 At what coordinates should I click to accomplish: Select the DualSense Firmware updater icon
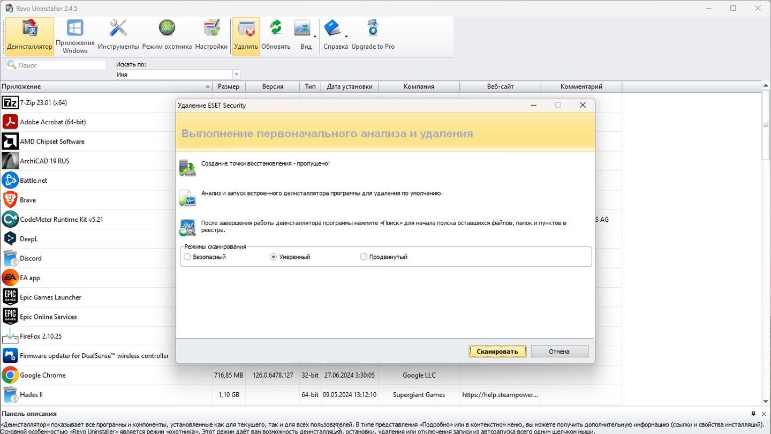coord(10,356)
